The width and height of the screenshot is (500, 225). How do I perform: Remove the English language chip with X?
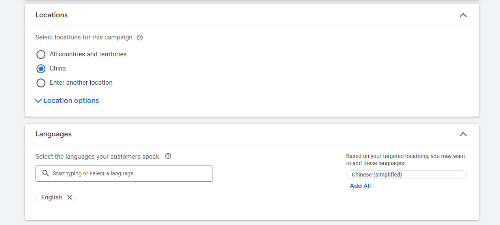[70, 197]
